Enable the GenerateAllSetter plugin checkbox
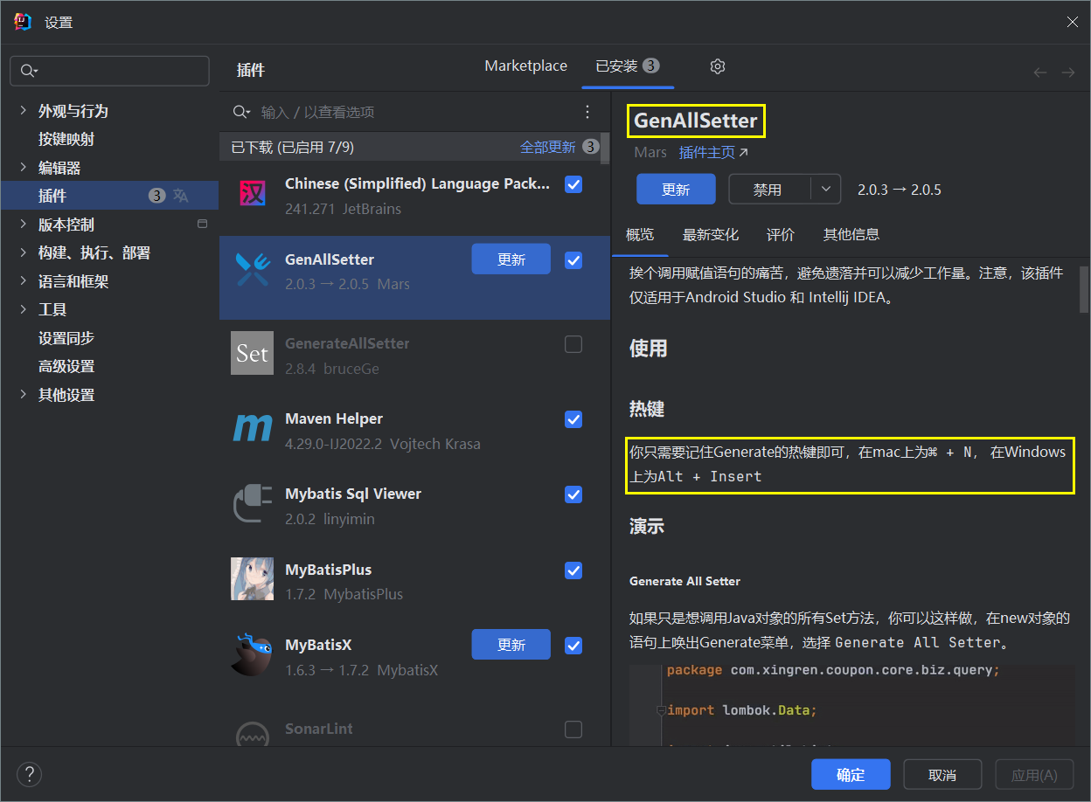This screenshot has width=1091, height=802. (573, 344)
